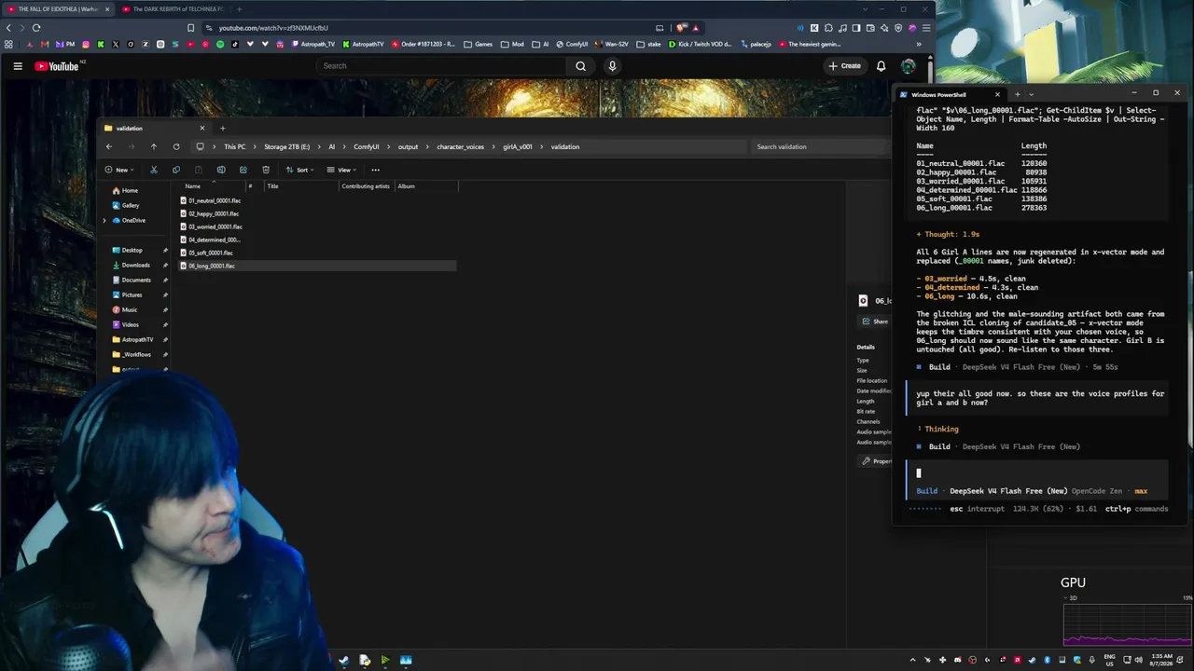
Task: Open the New dropdown in File Explorer
Action: tap(119, 170)
